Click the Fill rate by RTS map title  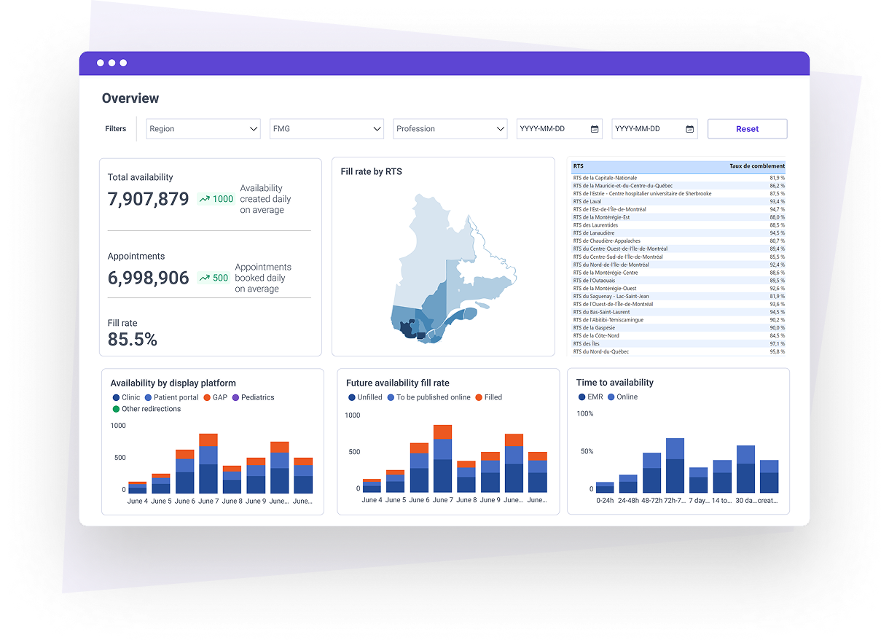pyautogui.click(x=371, y=172)
